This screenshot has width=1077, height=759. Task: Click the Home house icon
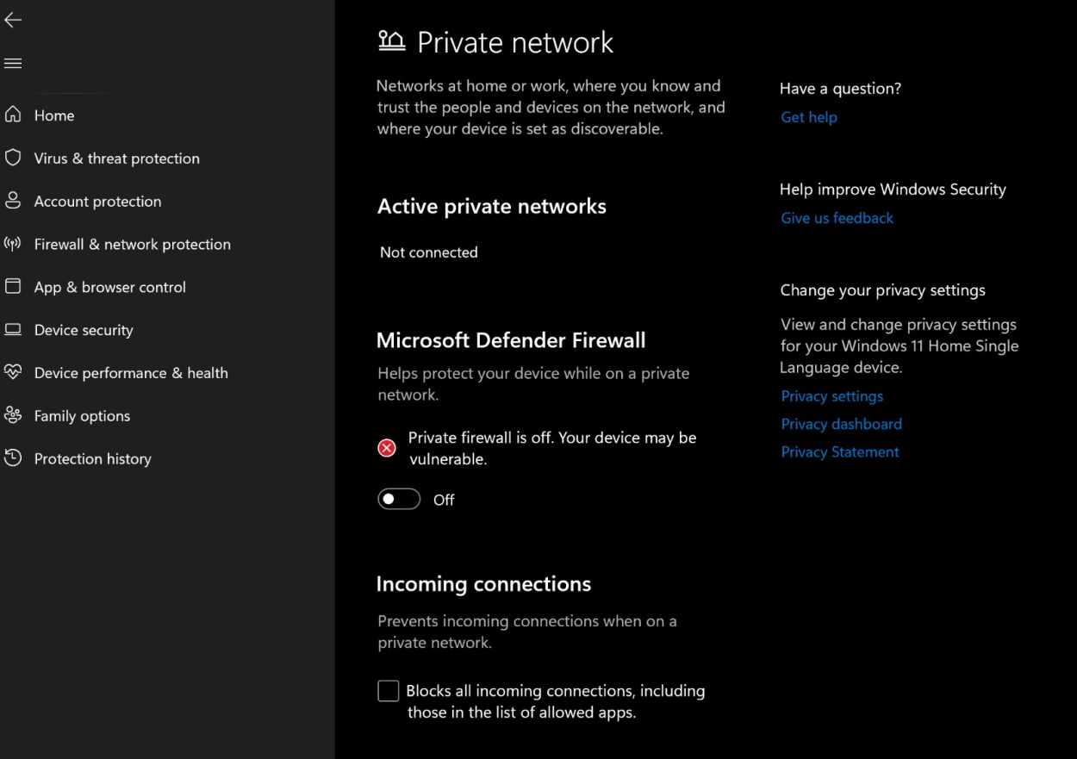(13, 115)
